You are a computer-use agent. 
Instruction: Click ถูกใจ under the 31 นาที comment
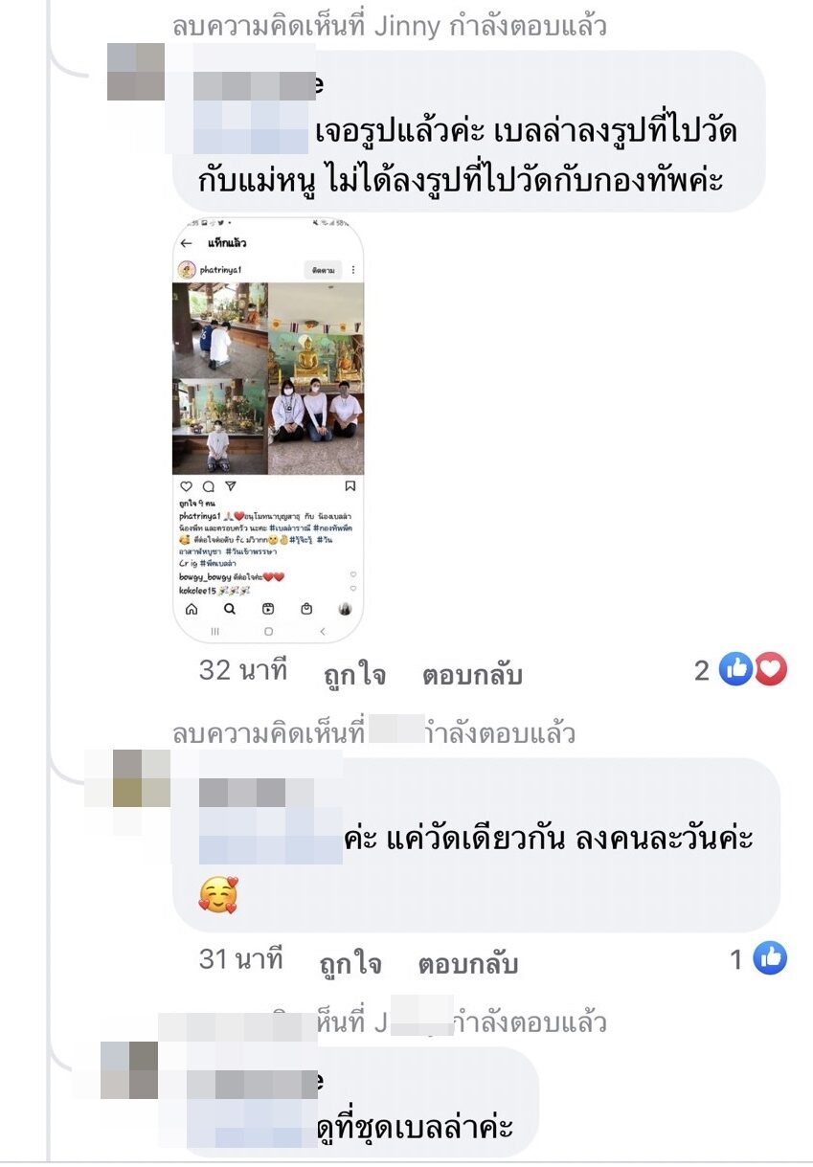[x=351, y=963]
